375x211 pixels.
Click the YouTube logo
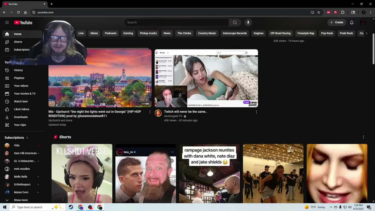[x=23, y=23]
